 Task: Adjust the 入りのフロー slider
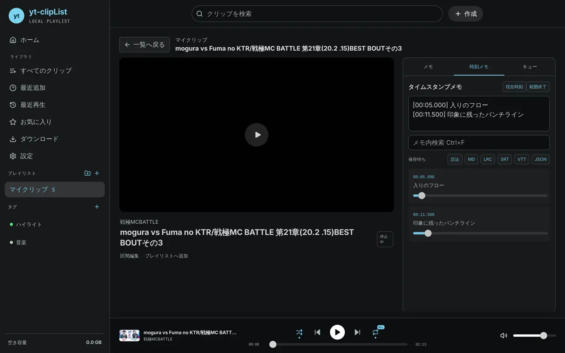coord(480,195)
